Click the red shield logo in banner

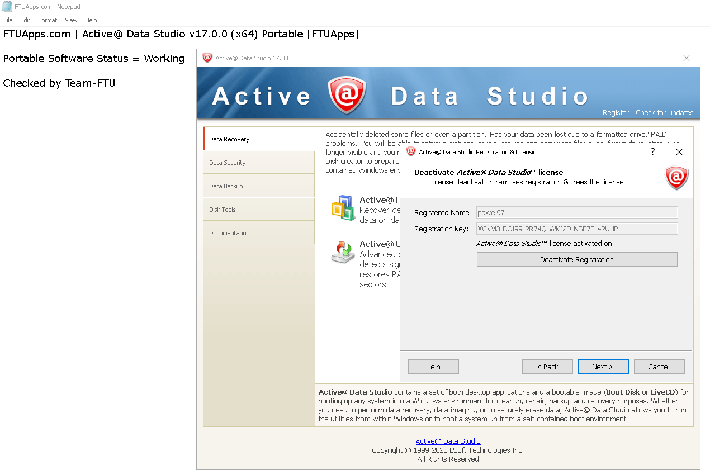(x=347, y=95)
